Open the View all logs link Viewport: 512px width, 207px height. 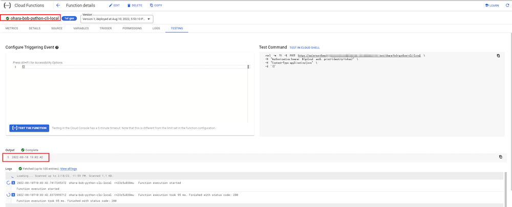click(69, 168)
